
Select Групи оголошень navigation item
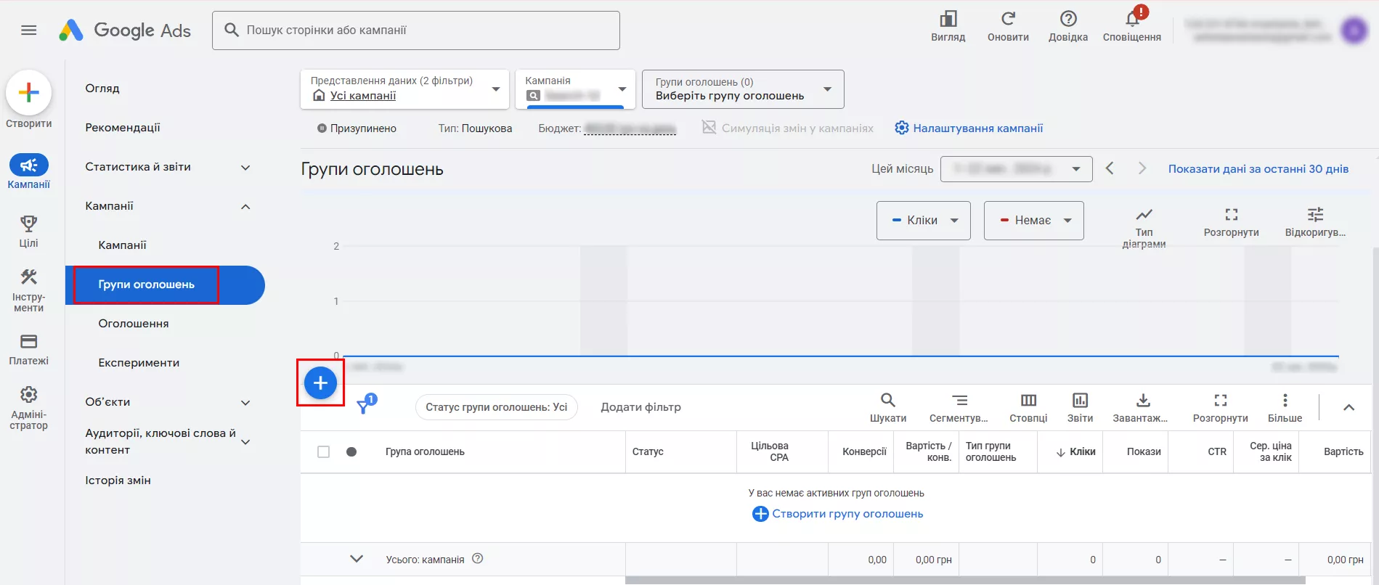coord(165,285)
